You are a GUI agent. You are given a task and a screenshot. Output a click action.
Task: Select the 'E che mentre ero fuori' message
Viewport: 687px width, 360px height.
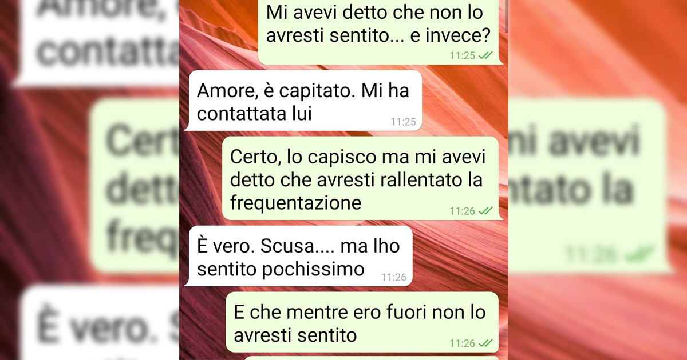(363, 322)
